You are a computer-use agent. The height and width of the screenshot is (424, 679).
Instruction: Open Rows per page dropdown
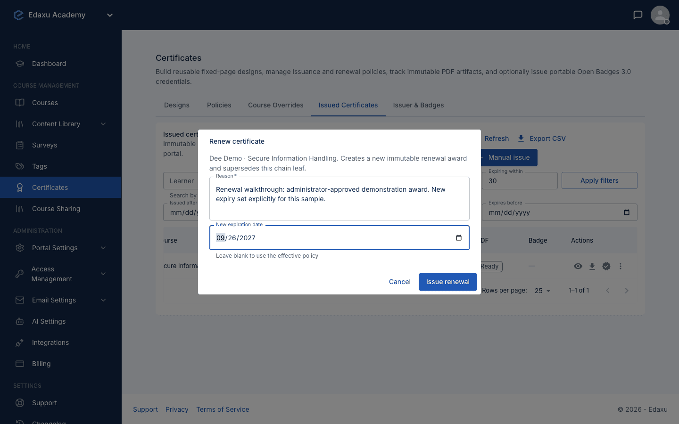point(543,291)
